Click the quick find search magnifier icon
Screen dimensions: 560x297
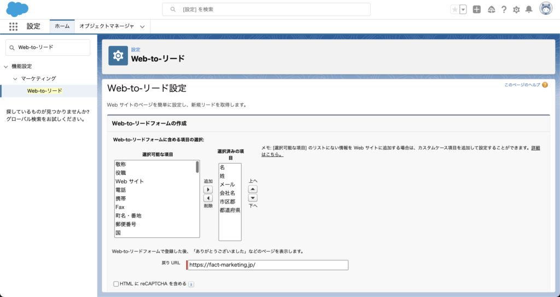pos(12,48)
